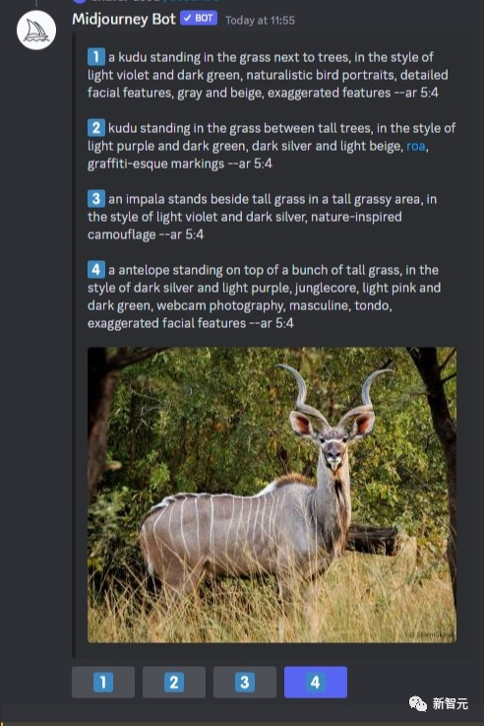Open the blue roa link in prompt two

pyautogui.click(x=415, y=147)
